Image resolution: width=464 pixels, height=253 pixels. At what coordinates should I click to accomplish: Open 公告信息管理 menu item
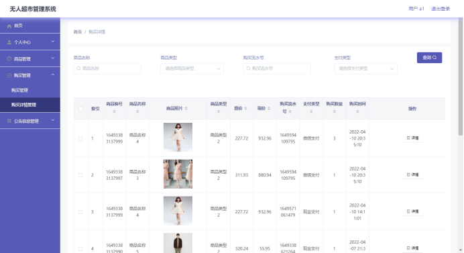(x=30, y=121)
